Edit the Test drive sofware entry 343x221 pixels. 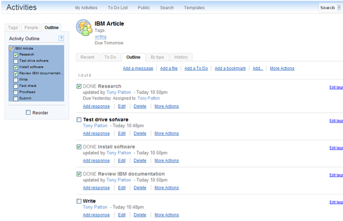pos(122,133)
